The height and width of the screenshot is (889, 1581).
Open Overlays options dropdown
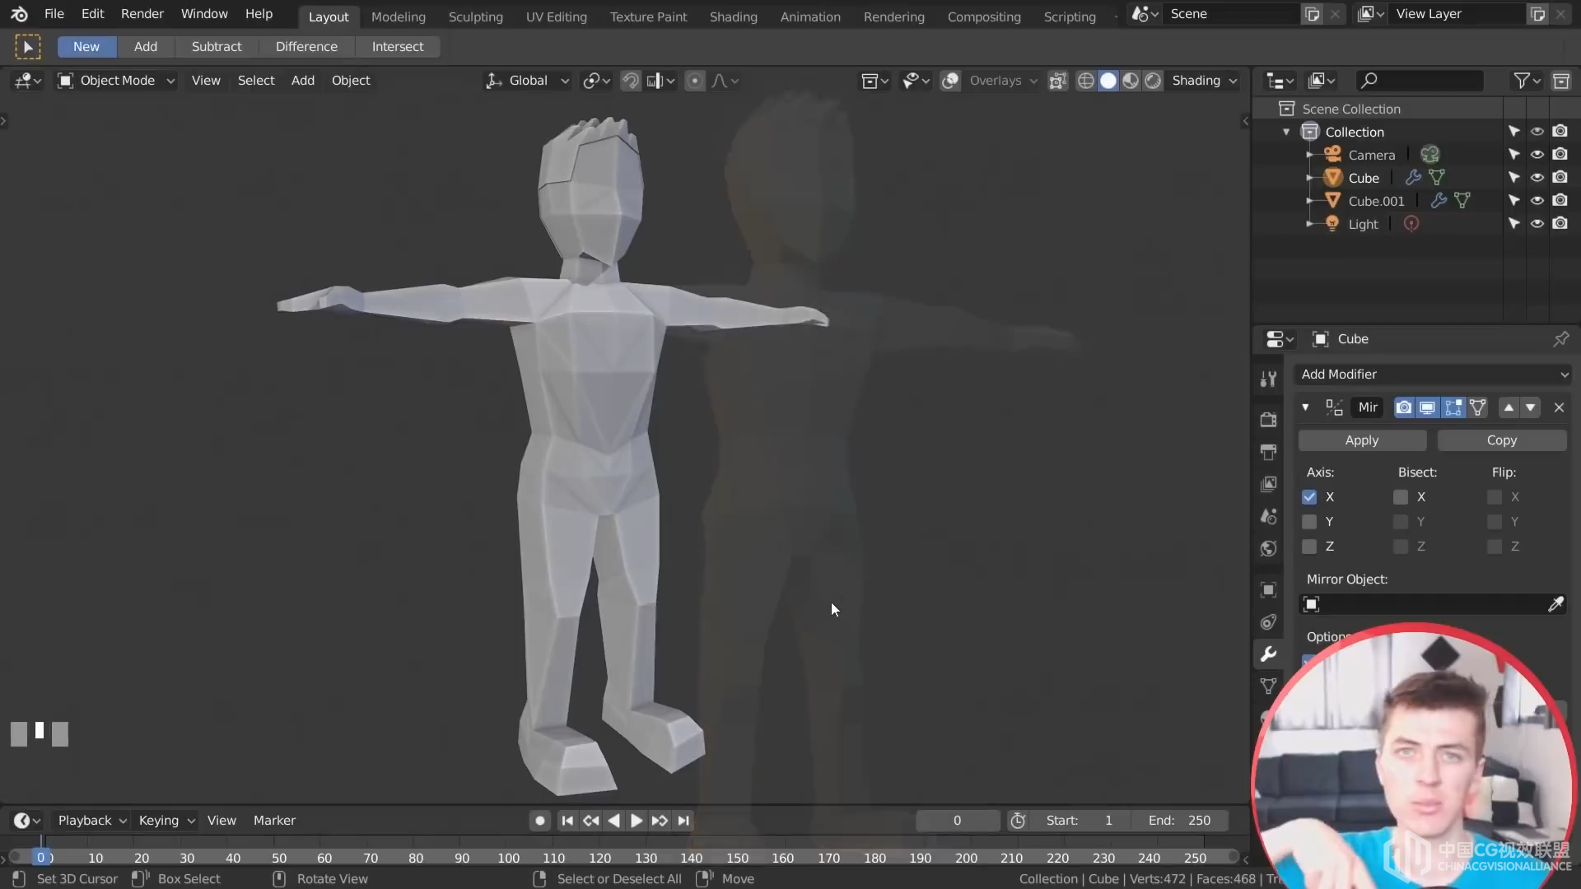tap(1003, 81)
